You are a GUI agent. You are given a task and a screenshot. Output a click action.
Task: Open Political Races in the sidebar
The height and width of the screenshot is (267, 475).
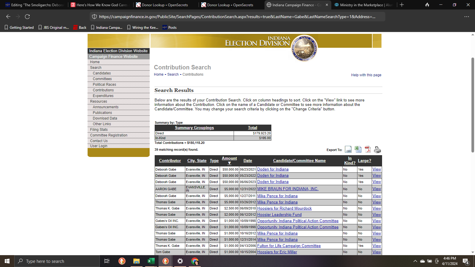tap(104, 85)
